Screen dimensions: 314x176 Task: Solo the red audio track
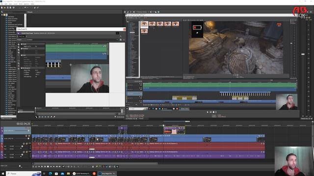pos(27,143)
